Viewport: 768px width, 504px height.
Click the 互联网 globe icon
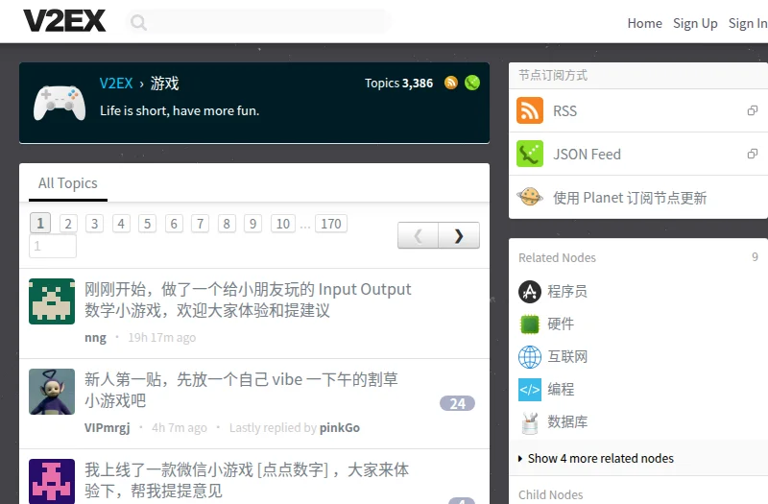point(530,356)
